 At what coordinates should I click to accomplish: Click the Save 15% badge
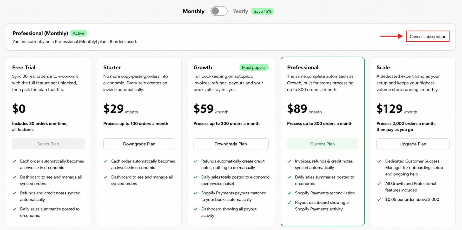[262, 11]
